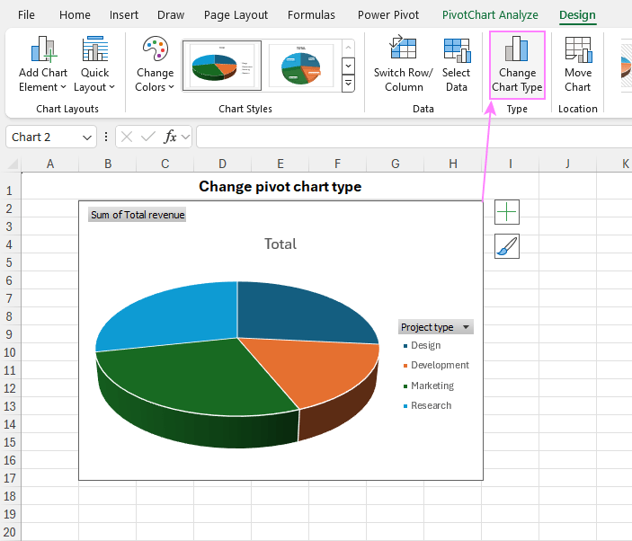Click the three-dot handle beside the Name Box
The width and height of the screenshot is (632, 541).
[x=105, y=137]
